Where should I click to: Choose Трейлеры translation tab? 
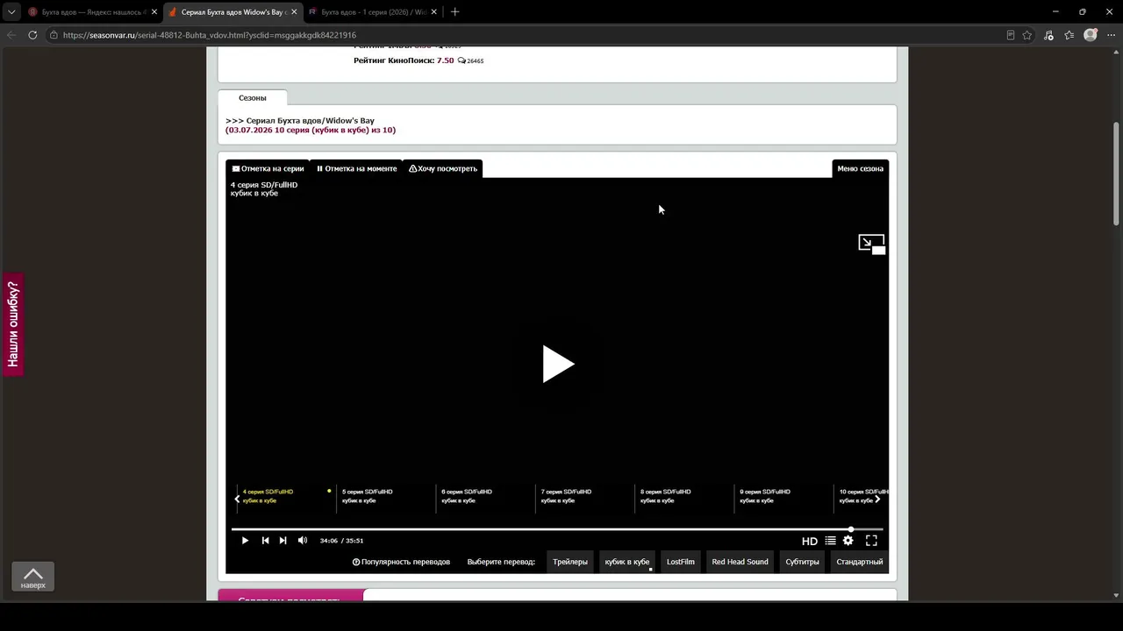(x=570, y=562)
